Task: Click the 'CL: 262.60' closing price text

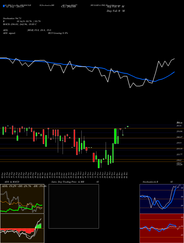Action: click(68, 7)
